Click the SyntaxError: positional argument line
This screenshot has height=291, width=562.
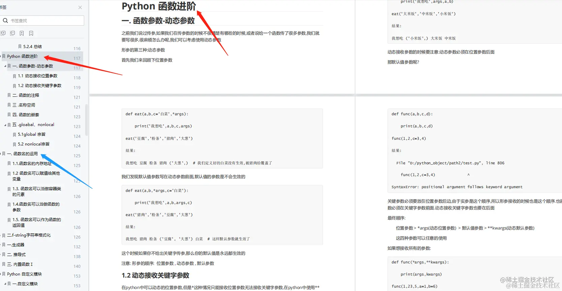(x=457, y=187)
